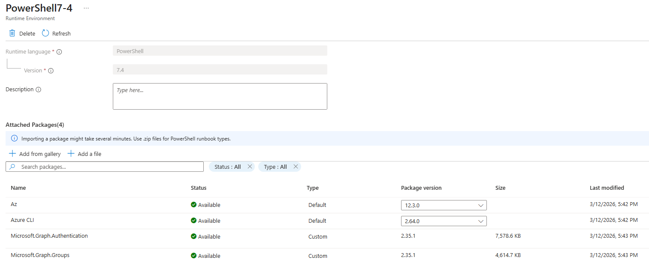Click Last modified date in Az row
This screenshot has width=649, height=266.
click(614, 204)
